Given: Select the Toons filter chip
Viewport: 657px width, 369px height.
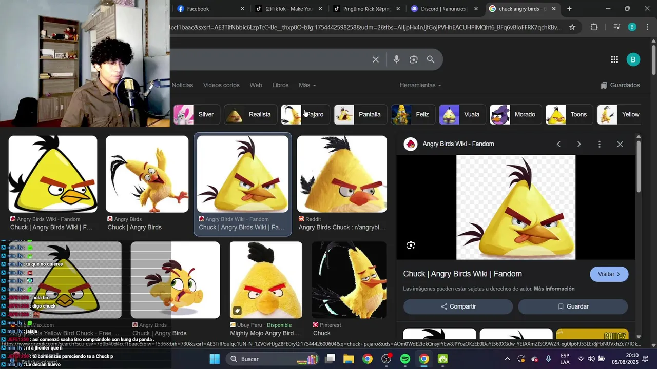Looking at the screenshot, I should (x=569, y=114).
